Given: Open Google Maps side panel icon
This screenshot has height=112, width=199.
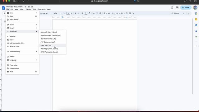Looking at the screenshot, I should [196, 37].
